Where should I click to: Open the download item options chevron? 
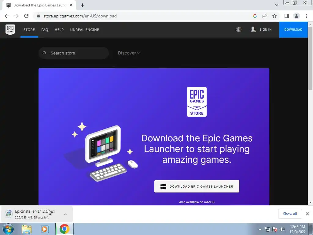tap(65, 214)
